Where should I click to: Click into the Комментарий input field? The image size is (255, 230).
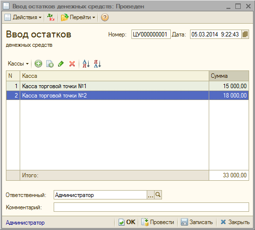click(x=151, y=207)
